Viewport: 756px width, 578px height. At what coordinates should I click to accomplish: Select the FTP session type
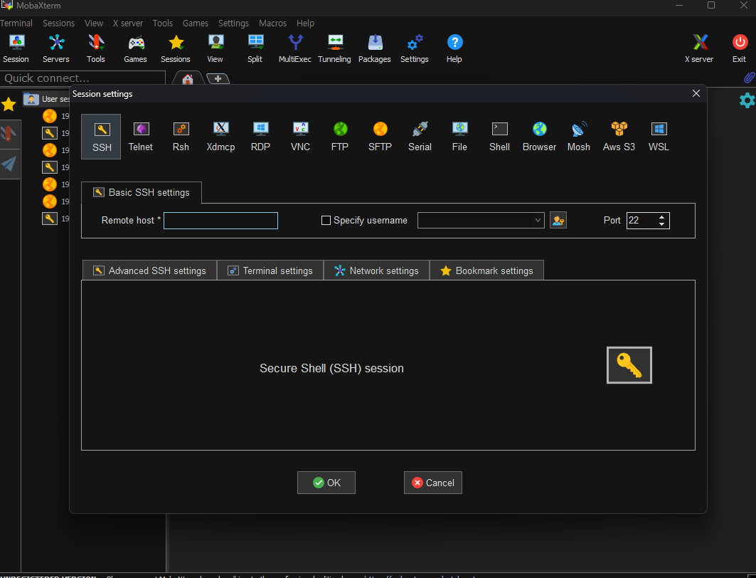pyautogui.click(x=340, y=137)
